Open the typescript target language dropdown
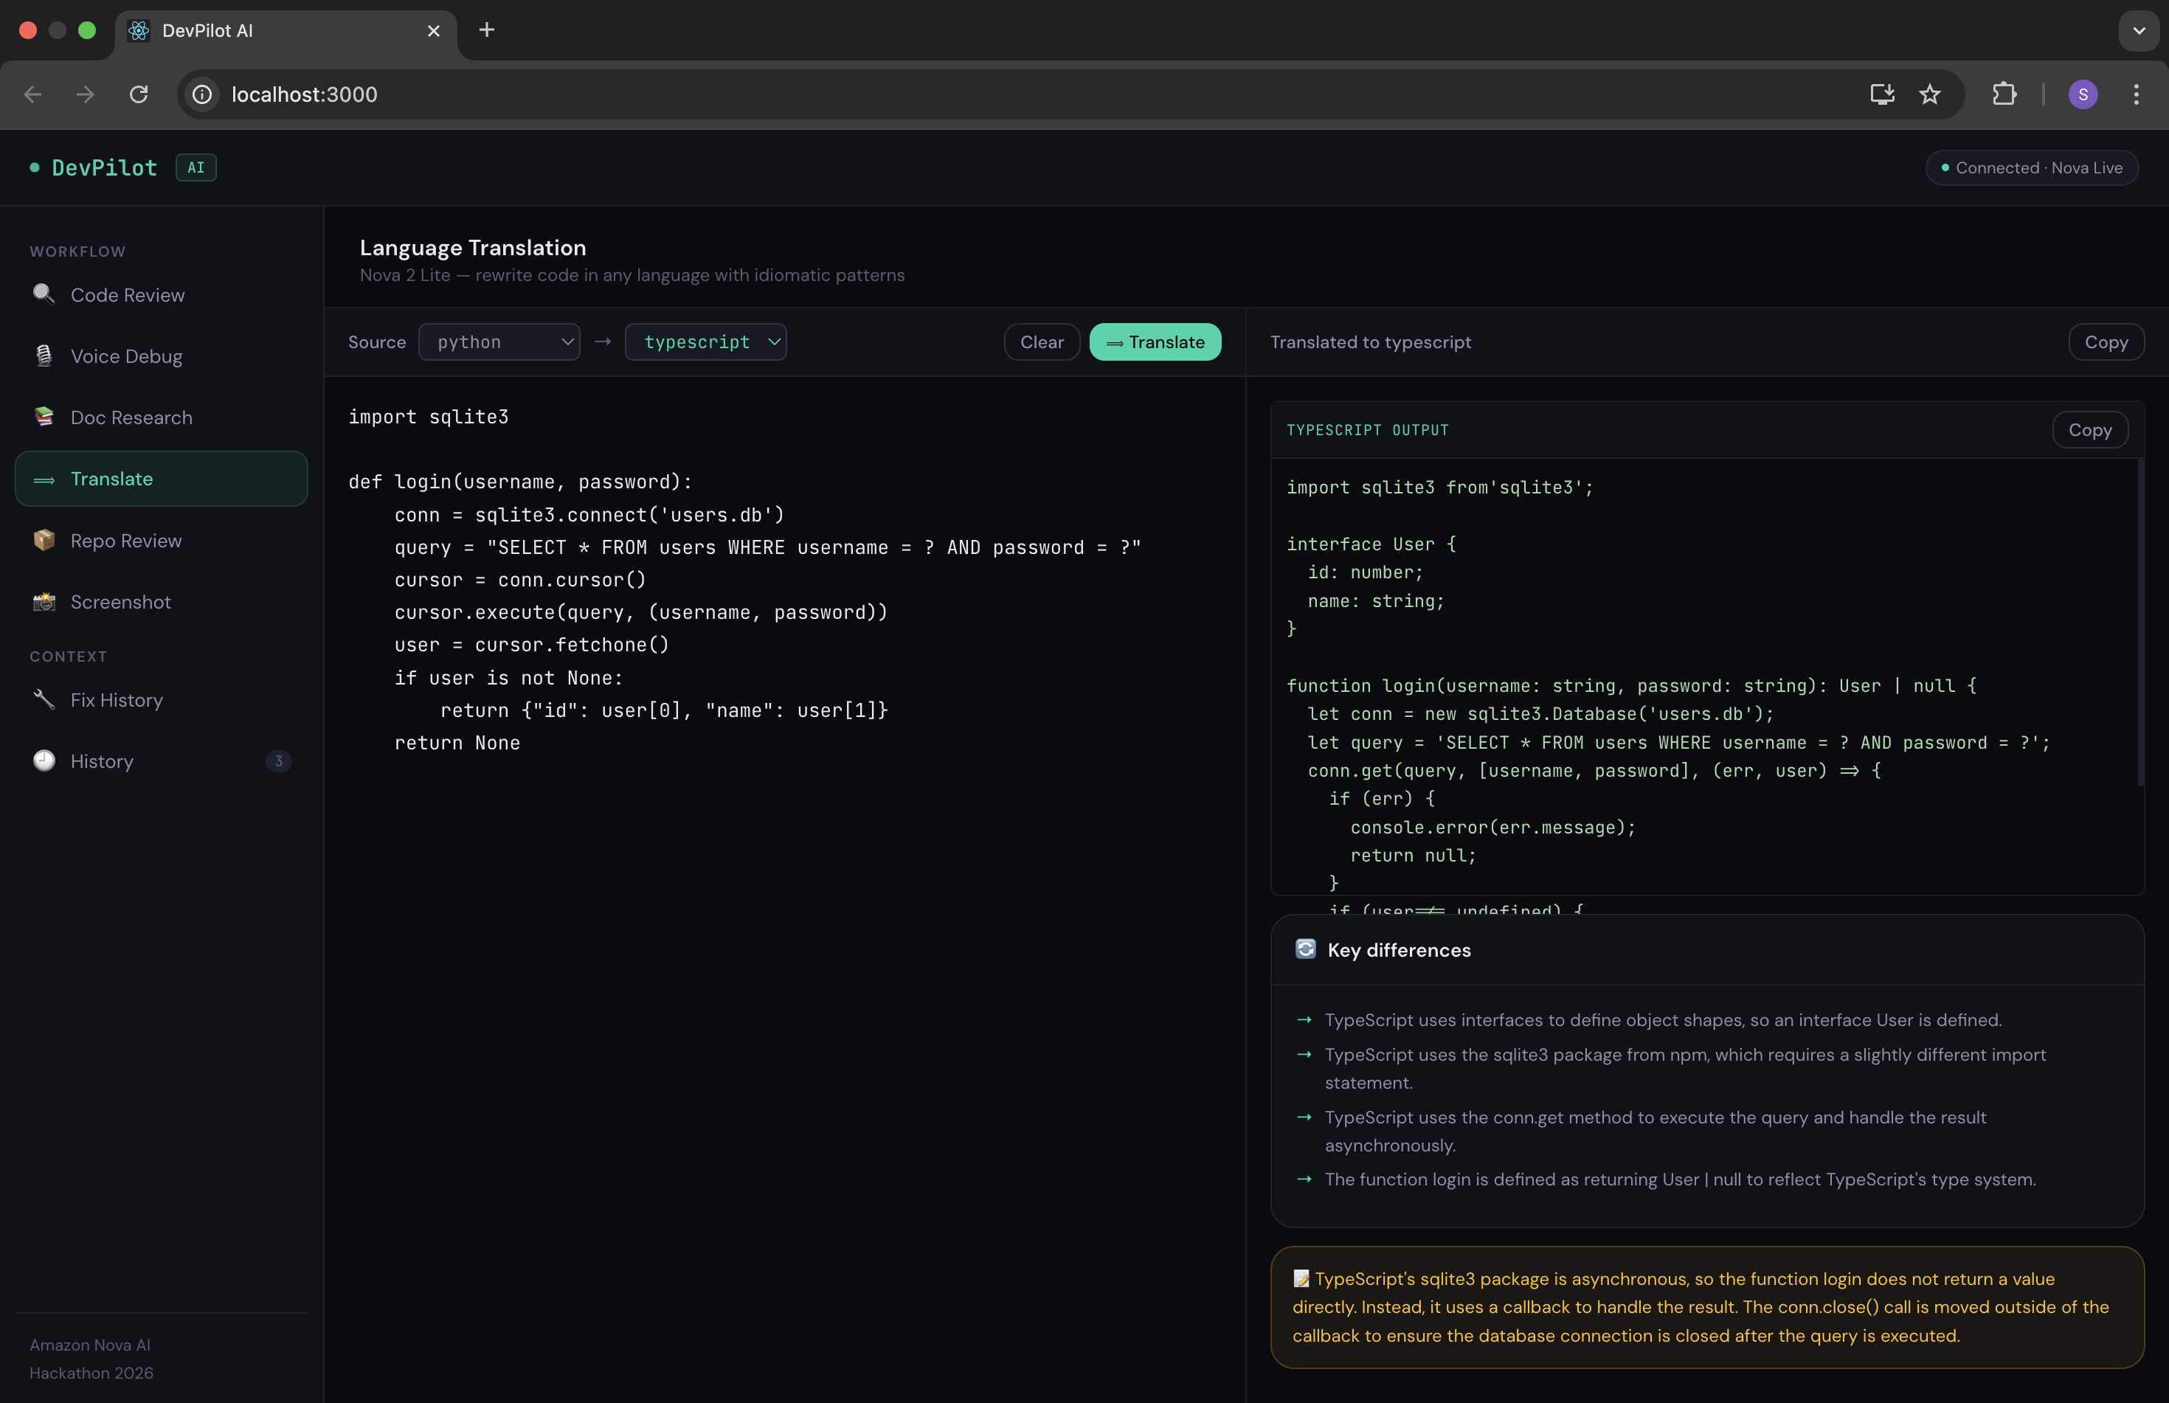The height and width of the screenshot is (1403, 2169). point(705,342)
